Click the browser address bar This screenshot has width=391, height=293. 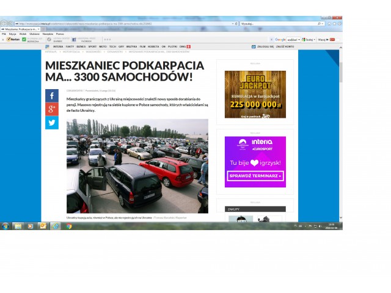122,24
